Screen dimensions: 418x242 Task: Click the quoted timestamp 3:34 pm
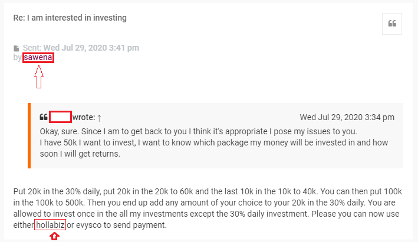pyautogui.click(x=347, y=117)
